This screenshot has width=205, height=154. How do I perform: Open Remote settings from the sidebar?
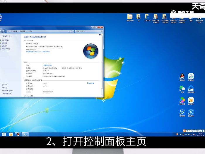[x=4, y=43]
